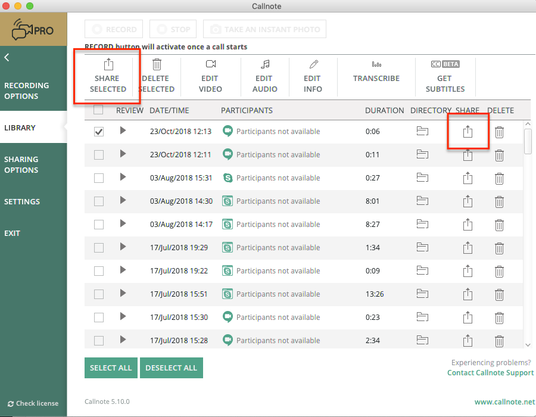Play the 23/Oct/2018 12:11 recording
The height and width of the screenshot is (417, 536).
[x=123, y=154]
